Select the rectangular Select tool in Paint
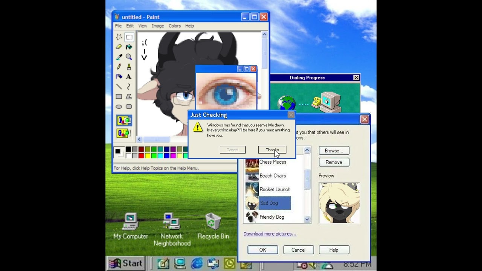The width and height of the screenshot is (482, 271). point(129,37)
